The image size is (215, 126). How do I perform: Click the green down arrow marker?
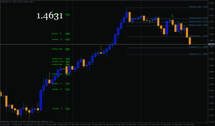[x=172, y=16]
